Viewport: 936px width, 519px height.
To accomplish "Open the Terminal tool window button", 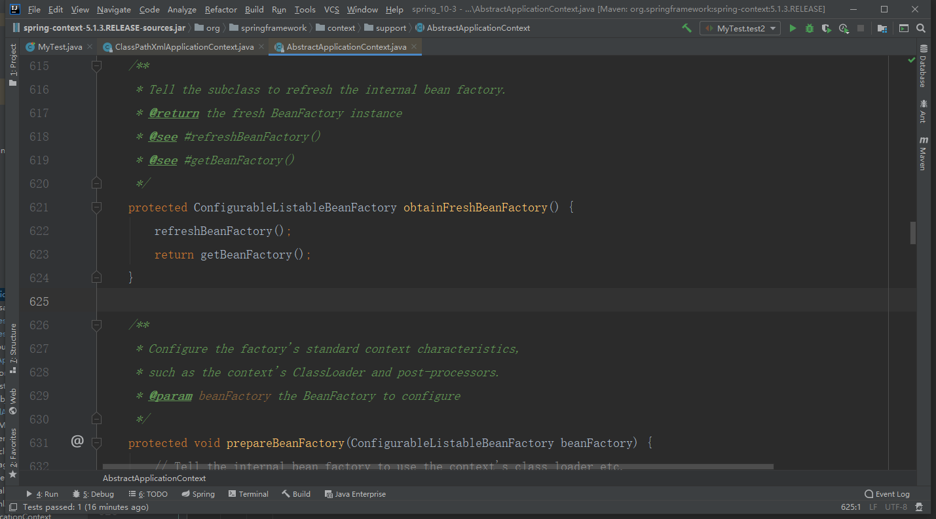I will [248, 494].
